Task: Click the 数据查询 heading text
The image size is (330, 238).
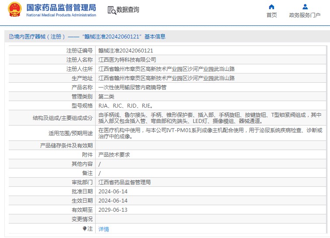Action: click(x=128, y=10)
